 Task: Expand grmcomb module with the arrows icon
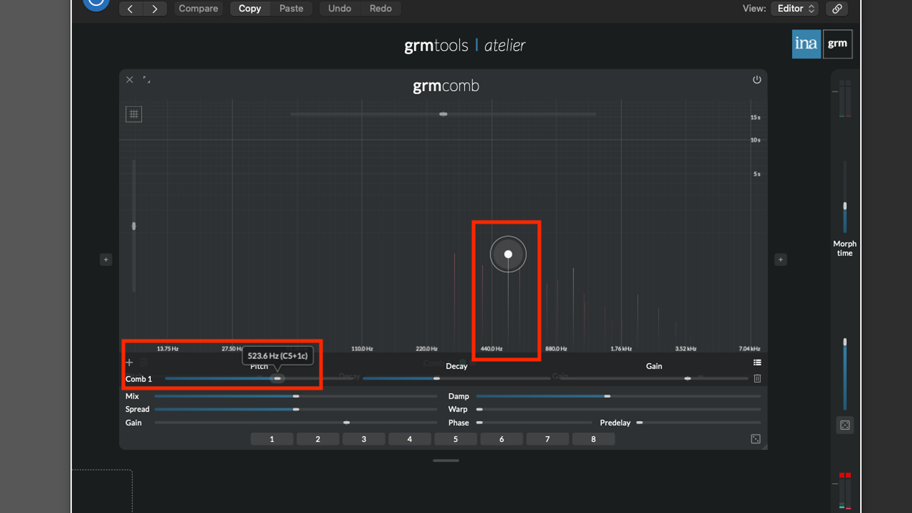[147, 80]
